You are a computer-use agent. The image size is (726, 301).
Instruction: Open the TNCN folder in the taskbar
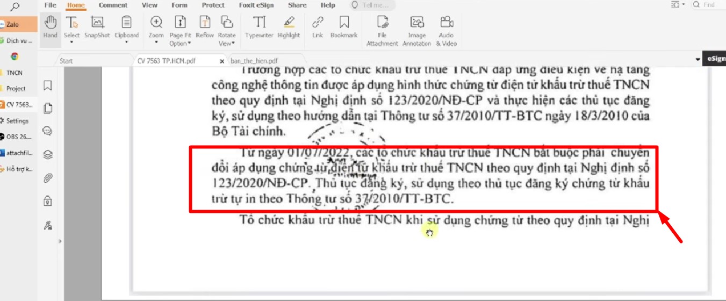click(19, 73)
